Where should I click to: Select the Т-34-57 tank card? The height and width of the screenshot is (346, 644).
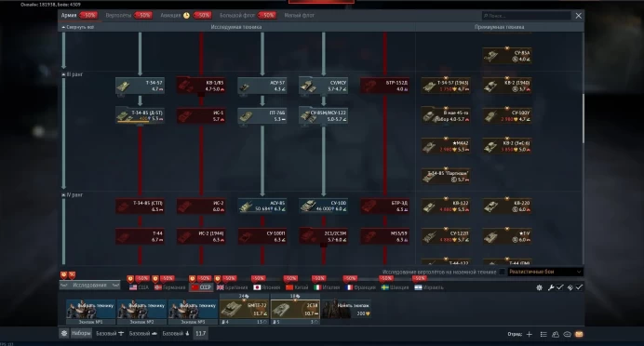click(x=140, y=86)
